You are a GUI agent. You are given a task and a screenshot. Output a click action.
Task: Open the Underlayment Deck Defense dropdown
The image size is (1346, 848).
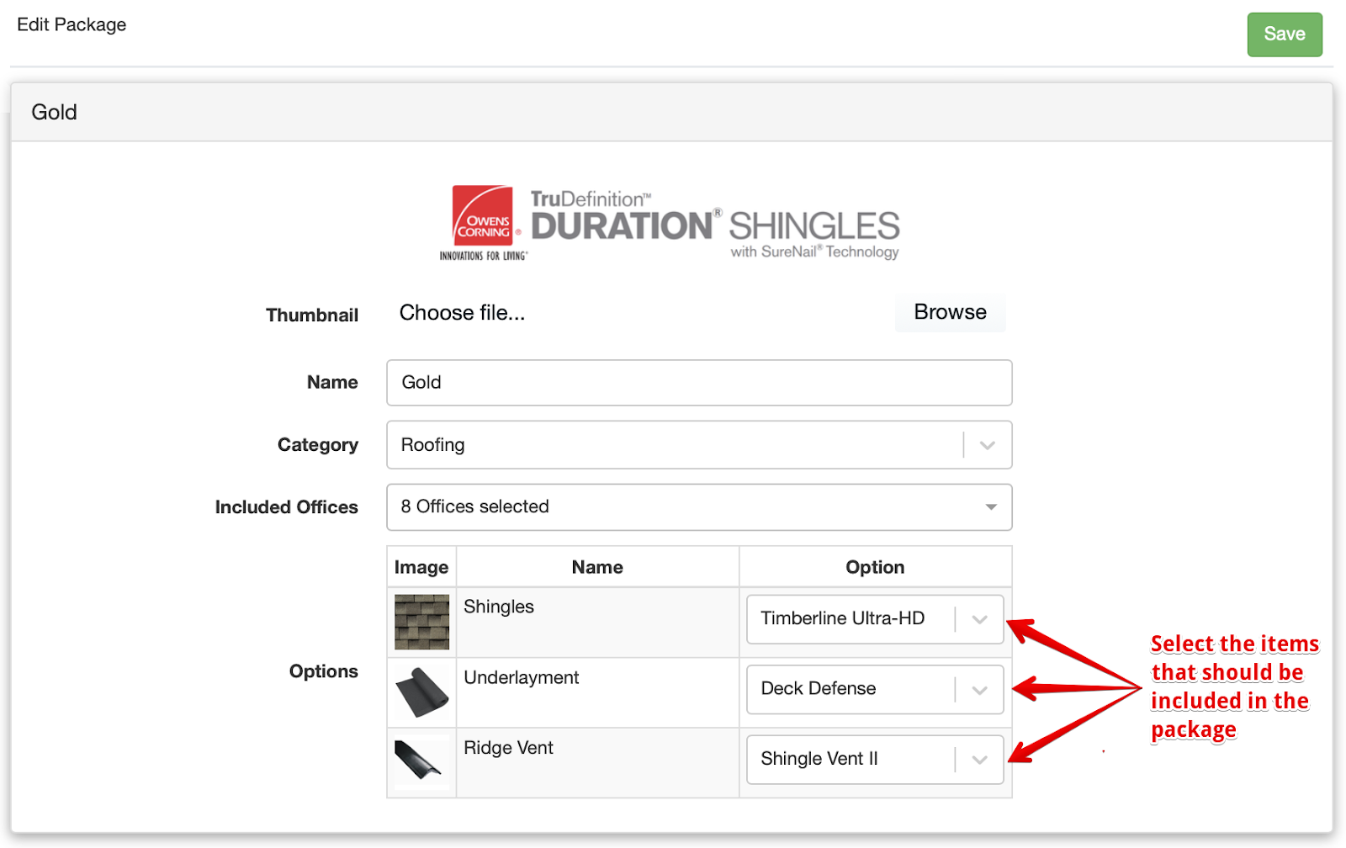(x=875, y=690)
